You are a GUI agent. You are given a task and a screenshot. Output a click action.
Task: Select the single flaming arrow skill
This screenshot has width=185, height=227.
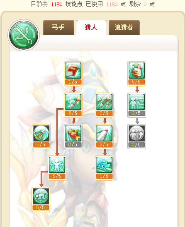73,102
